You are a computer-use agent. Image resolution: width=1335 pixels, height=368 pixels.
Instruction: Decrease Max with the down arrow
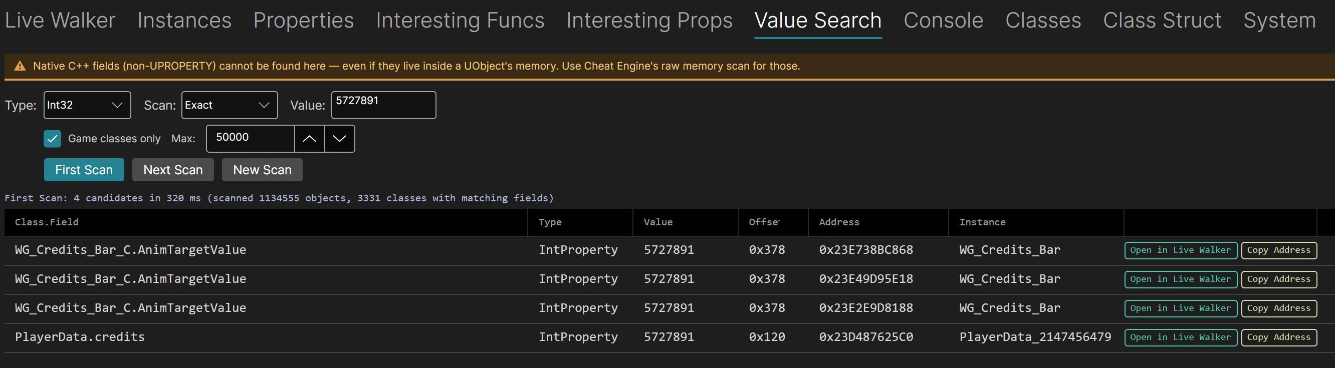[339, 139]
